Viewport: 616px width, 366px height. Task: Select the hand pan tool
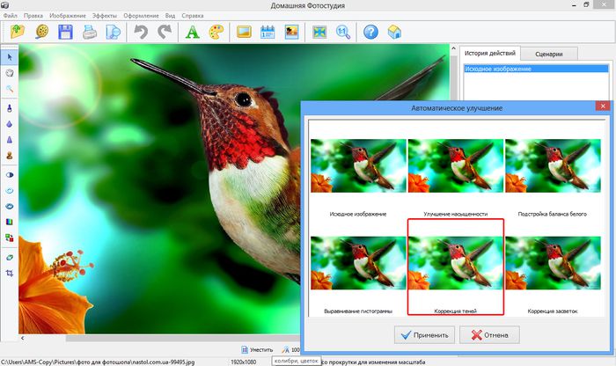click(10, 73)
